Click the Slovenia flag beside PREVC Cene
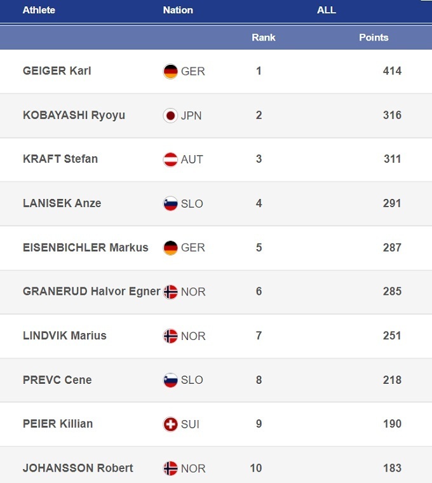The height and width of the screenshot is (483, 432). tap(170, 380)
